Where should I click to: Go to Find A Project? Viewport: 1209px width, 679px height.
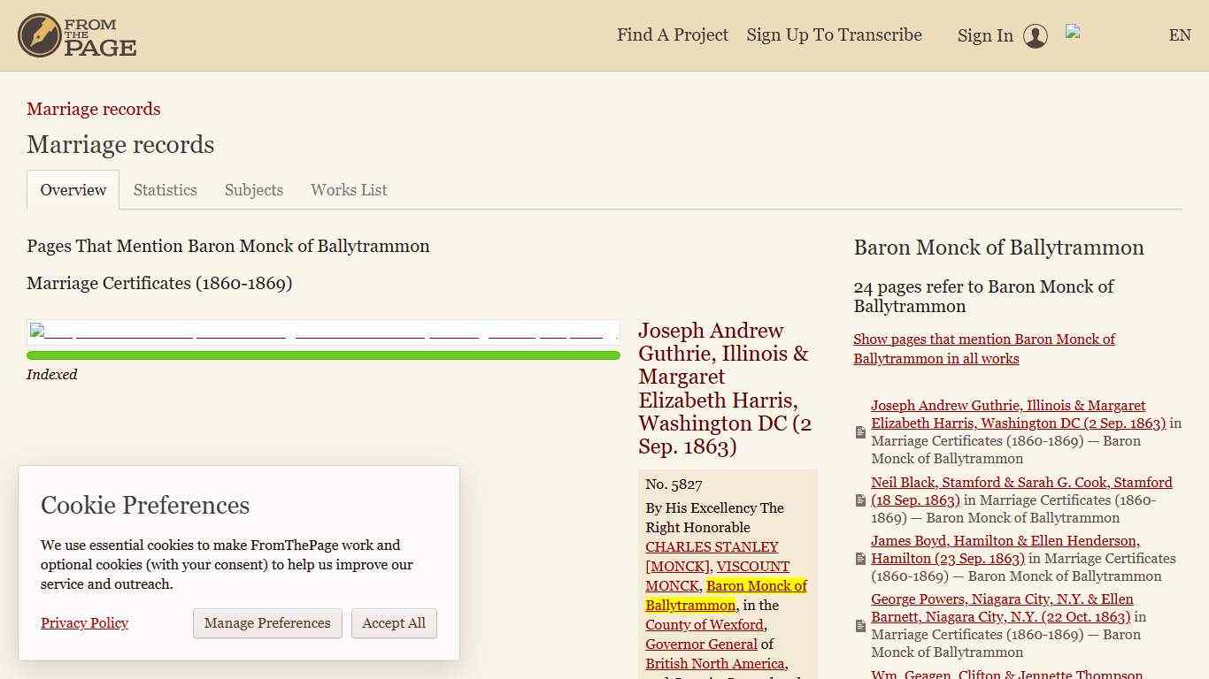tap(672, 35)
